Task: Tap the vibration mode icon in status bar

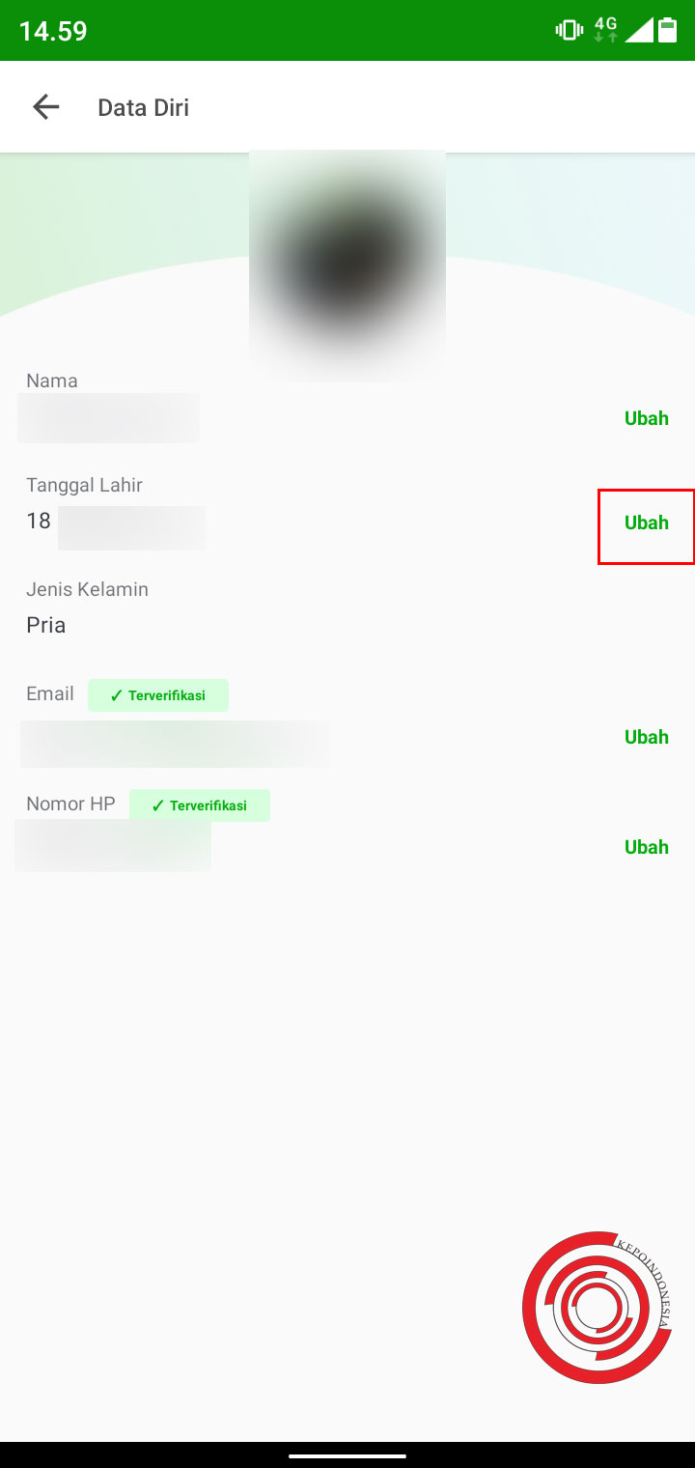Action: (569, 29)
